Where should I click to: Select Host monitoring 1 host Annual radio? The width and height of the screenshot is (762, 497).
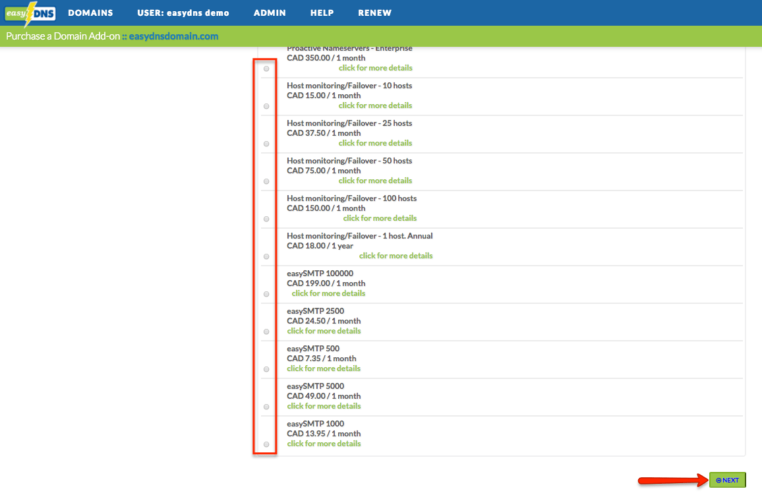coord(266,256)
